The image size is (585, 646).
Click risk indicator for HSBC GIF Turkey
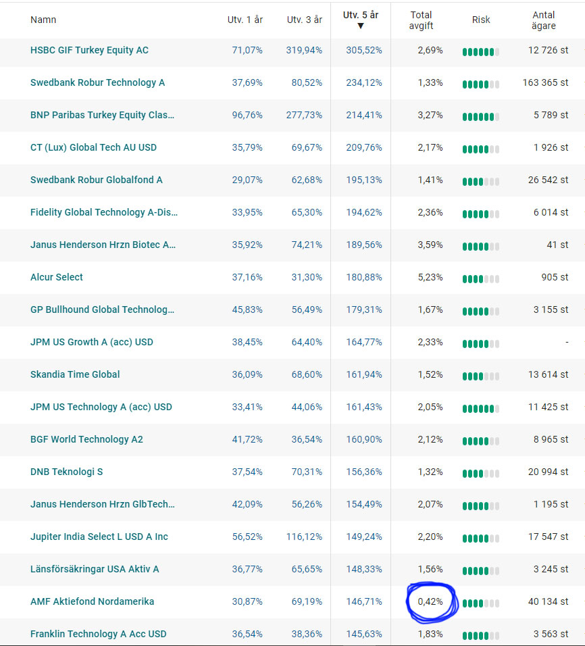tap(480, 52)
